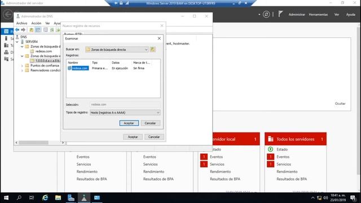Open Task View from taskbar
The image size is (361, 203).
[x=32, y=198]
